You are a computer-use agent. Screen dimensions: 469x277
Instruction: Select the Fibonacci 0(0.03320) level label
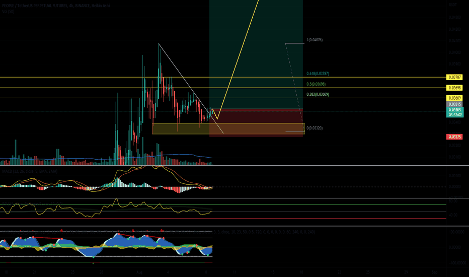click(x=315, y=128)
